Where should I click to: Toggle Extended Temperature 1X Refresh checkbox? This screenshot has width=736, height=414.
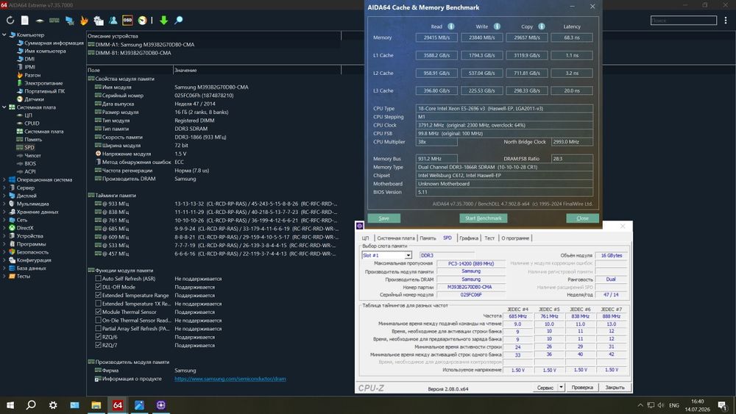(x=98, y=304)
